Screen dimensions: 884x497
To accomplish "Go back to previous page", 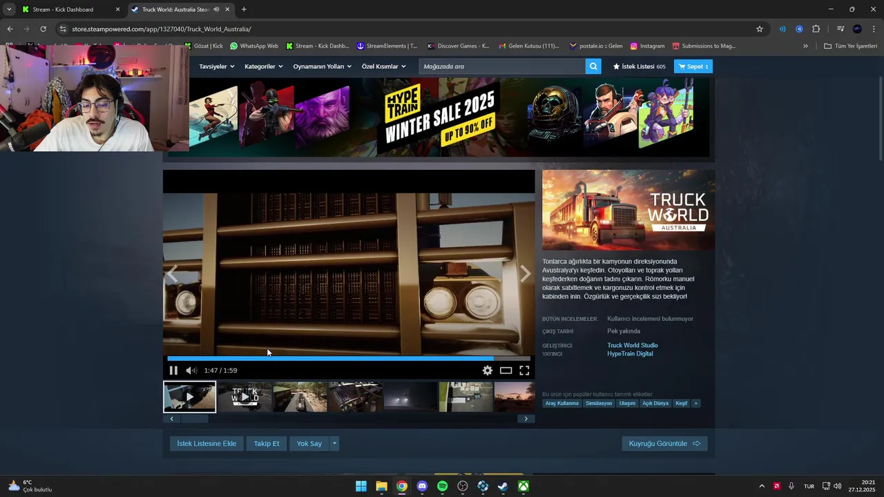I will click(x=10, y=29).
